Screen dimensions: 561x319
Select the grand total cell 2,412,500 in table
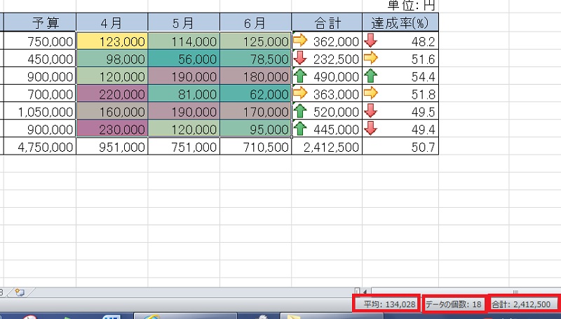pyautogui.click(x=327, y=147)
